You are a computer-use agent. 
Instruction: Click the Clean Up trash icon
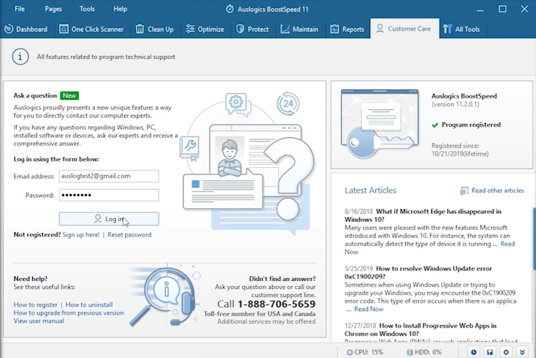point(140,29)
